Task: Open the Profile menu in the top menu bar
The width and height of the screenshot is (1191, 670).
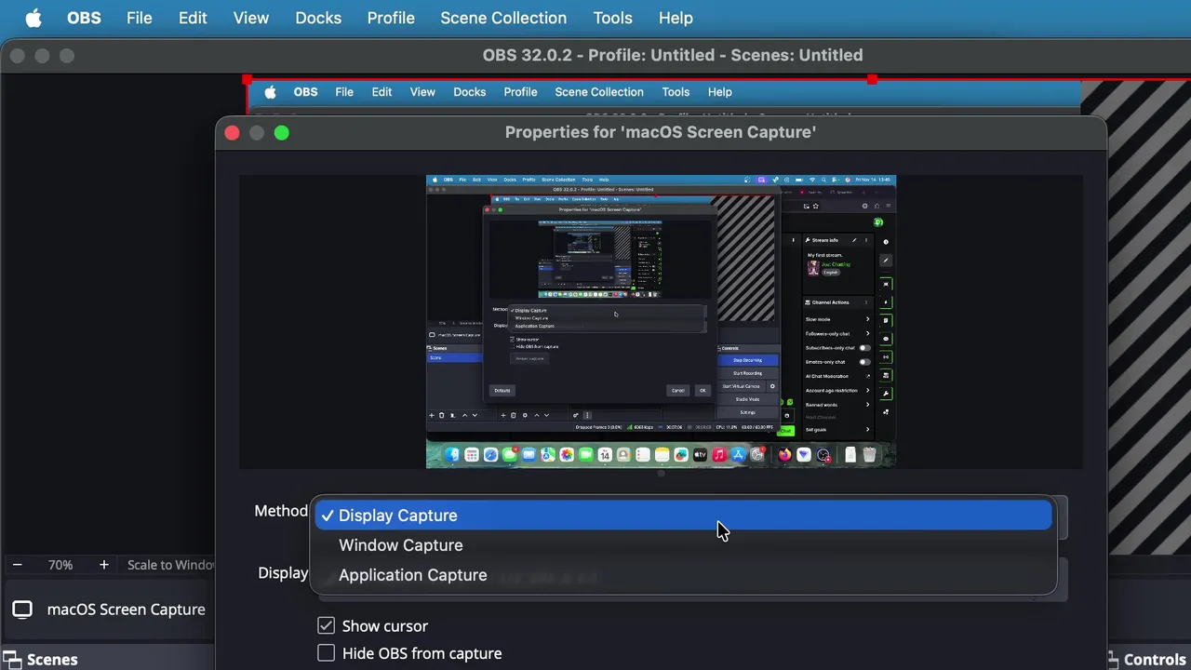Action: click(391, 18)
